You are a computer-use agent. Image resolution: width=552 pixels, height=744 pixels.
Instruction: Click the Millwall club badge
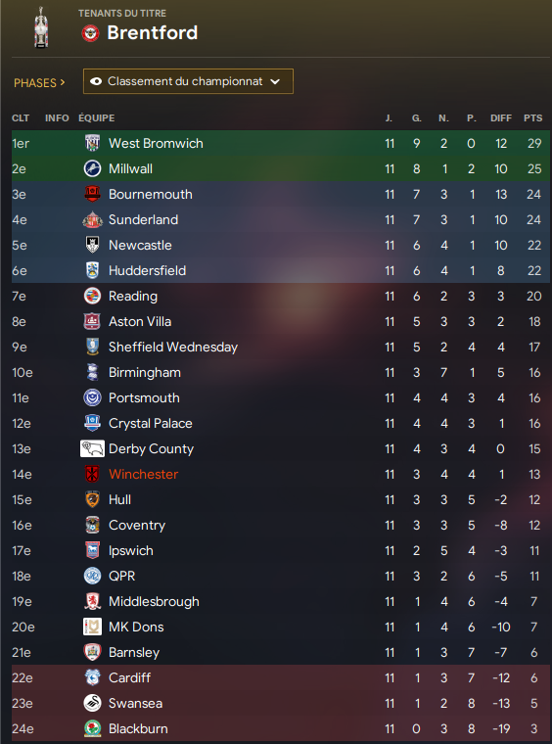coord(92,169)
